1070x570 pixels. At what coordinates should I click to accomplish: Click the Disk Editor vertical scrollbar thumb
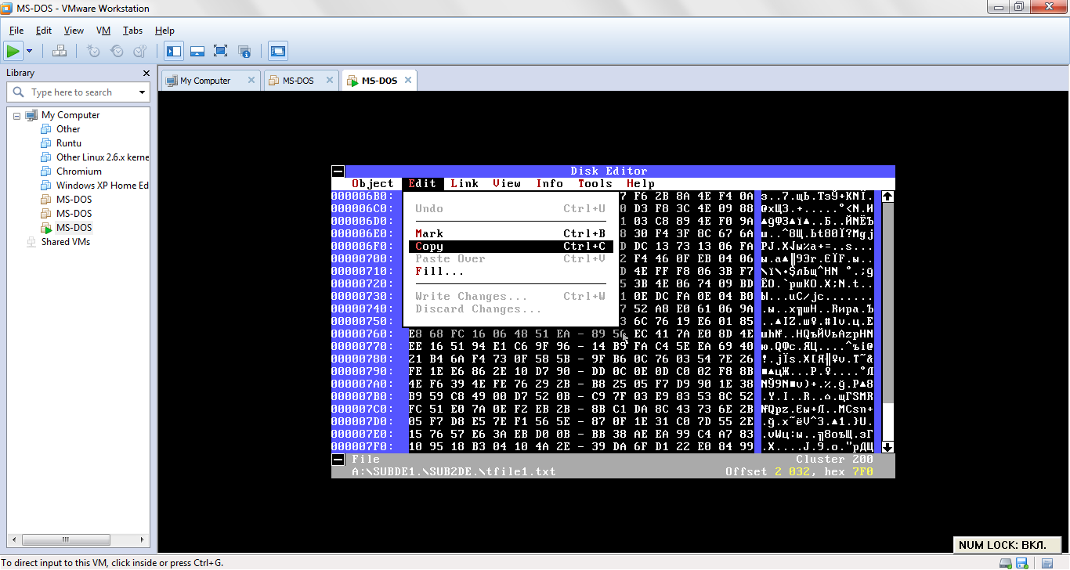tap(887, 422)
